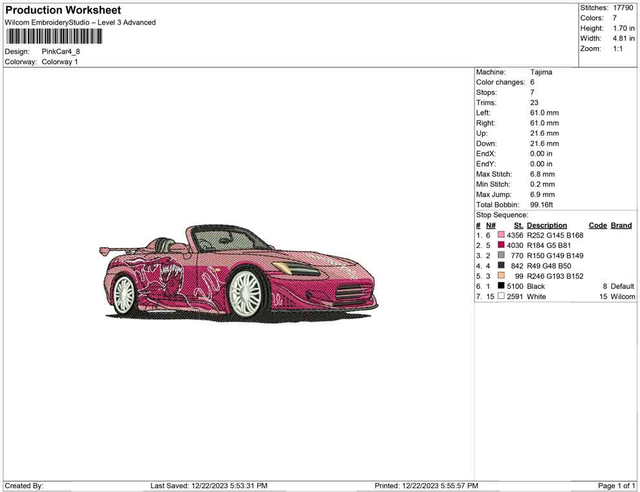The image size is (640, 492).
Task: Click the St. column header
Action: point(517,225)
